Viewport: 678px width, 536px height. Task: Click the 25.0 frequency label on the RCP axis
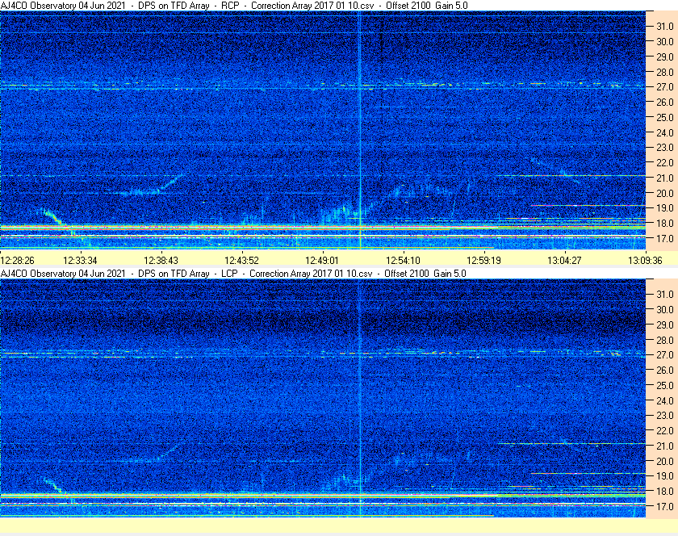[665, 117]
